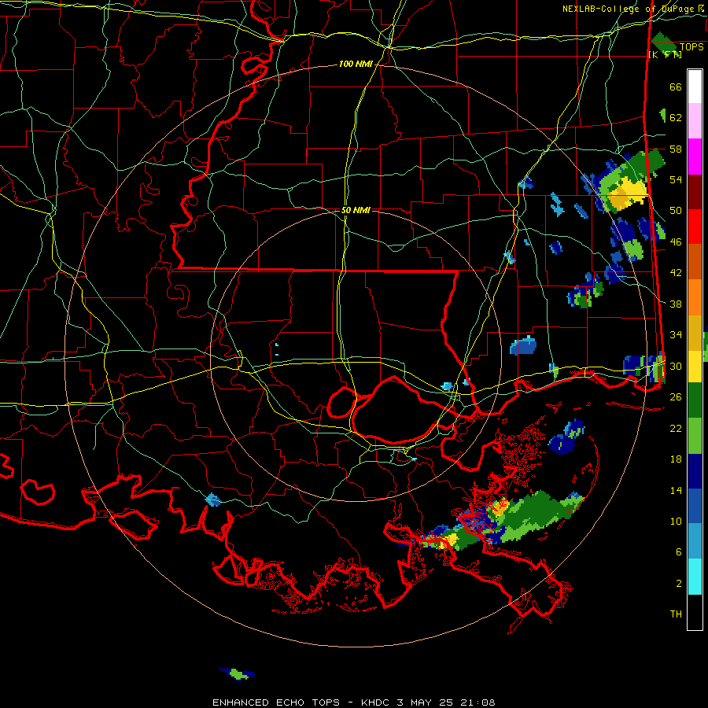Image resolution: width=708 pixels, height=708 pixels.
Task: Select the dark orange legend segment
Action: 695,262
